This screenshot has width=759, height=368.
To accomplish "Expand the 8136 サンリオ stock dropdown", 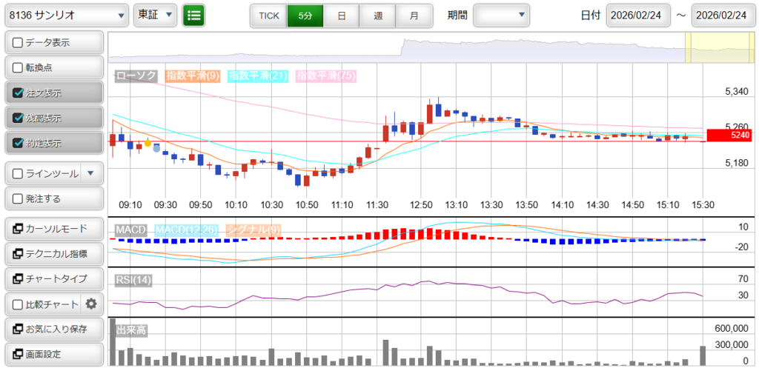I will (65, 15).
